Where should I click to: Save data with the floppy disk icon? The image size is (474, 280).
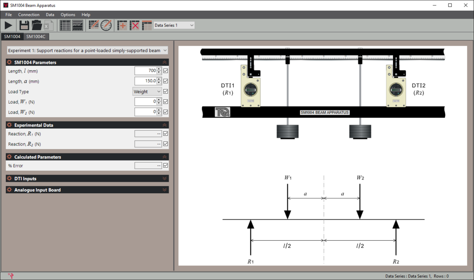pyautogui.click(x=24, y=25)
